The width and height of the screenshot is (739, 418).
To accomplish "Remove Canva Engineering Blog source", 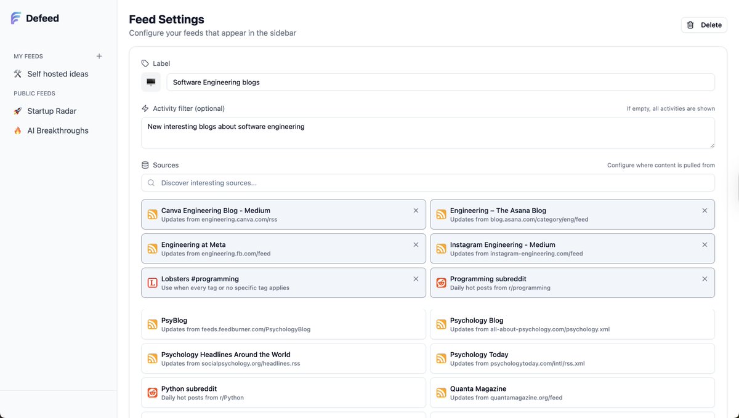I will pyautogui.click(x=416, y=211).
